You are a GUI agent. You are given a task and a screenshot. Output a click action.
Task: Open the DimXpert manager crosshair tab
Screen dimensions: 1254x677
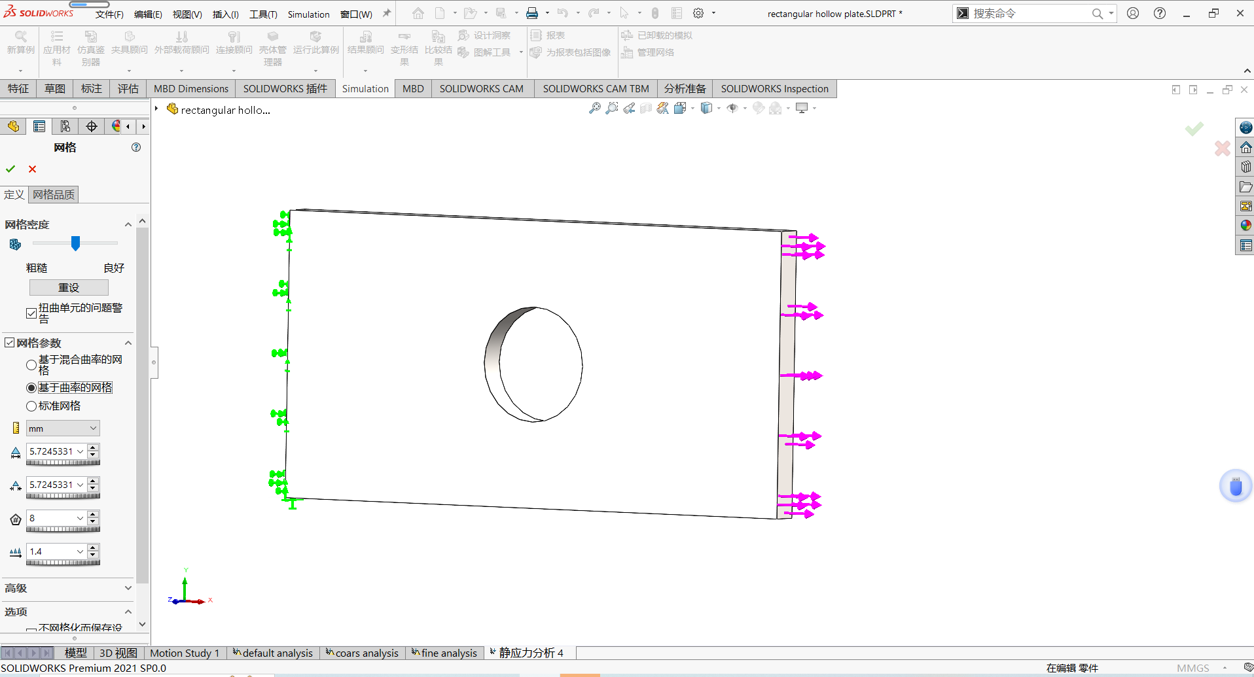tap(92, 126)
